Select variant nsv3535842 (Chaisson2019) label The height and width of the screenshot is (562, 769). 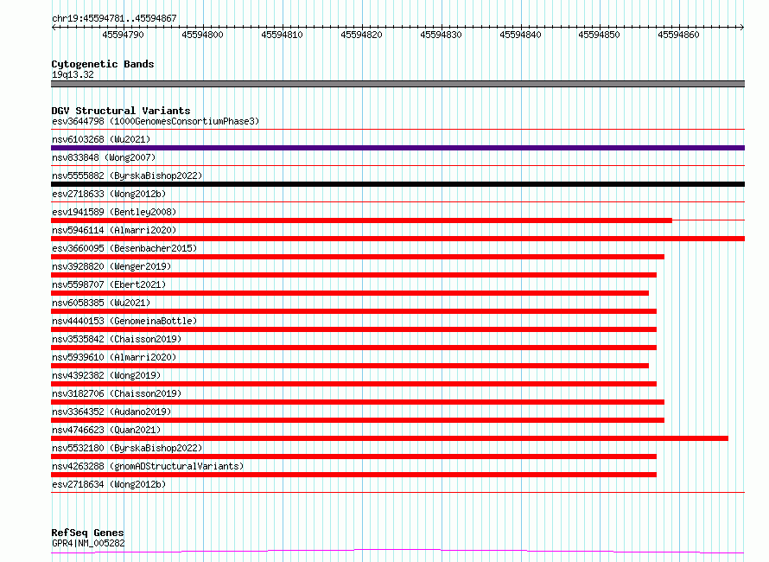point(117,339)
